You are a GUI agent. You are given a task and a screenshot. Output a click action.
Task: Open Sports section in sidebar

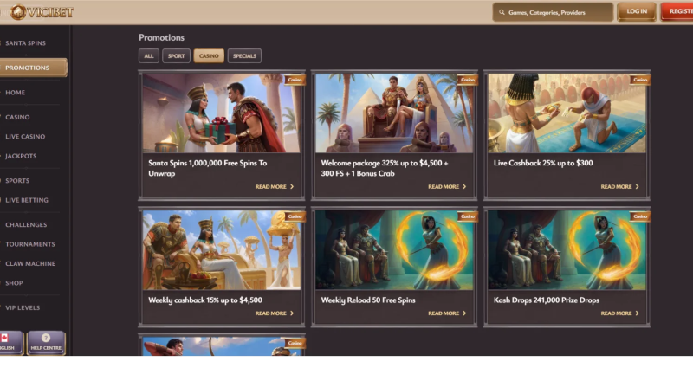pos(17,181)
